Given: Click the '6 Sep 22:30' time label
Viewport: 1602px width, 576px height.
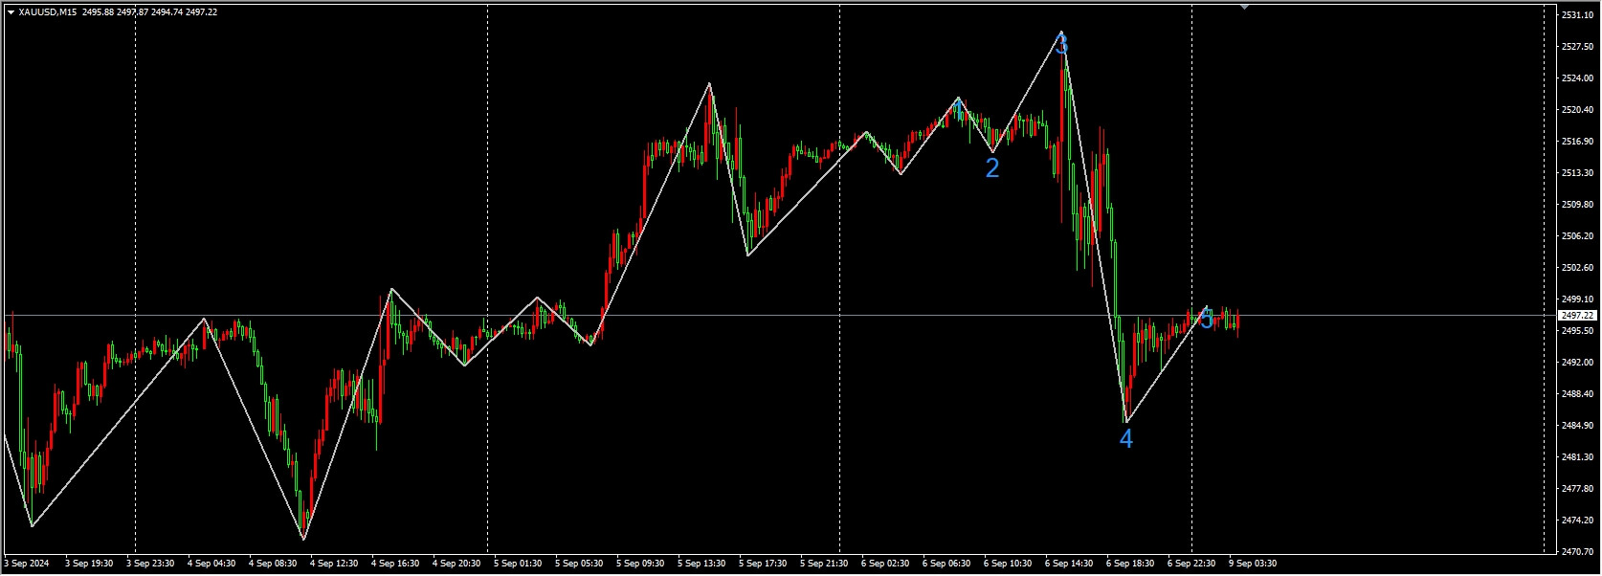Looking at the screenshot, I should point(1191,564).
